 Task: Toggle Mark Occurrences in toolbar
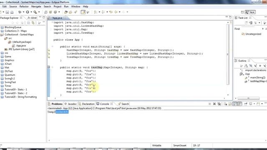point(83,12)
